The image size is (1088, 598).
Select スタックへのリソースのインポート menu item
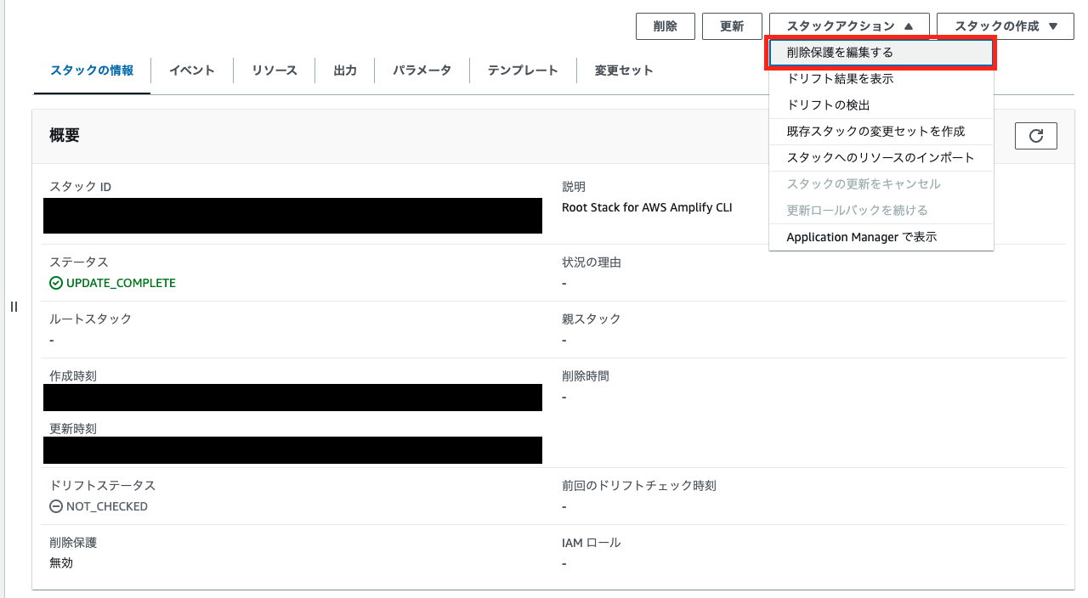[x=881, y=158]
